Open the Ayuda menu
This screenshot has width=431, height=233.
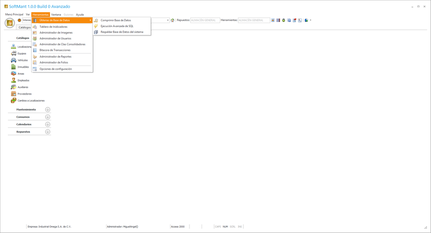coord(80,15)
